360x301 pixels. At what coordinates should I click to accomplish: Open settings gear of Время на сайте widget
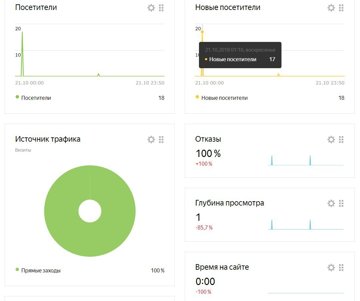click(x=331, y=267)
